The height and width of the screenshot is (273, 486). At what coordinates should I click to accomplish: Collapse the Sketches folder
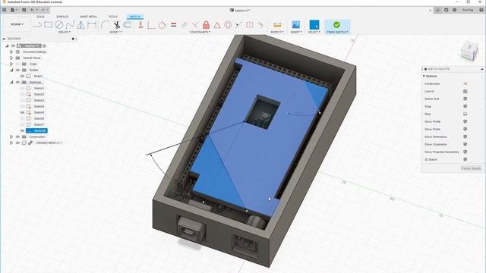pos(11,82)
